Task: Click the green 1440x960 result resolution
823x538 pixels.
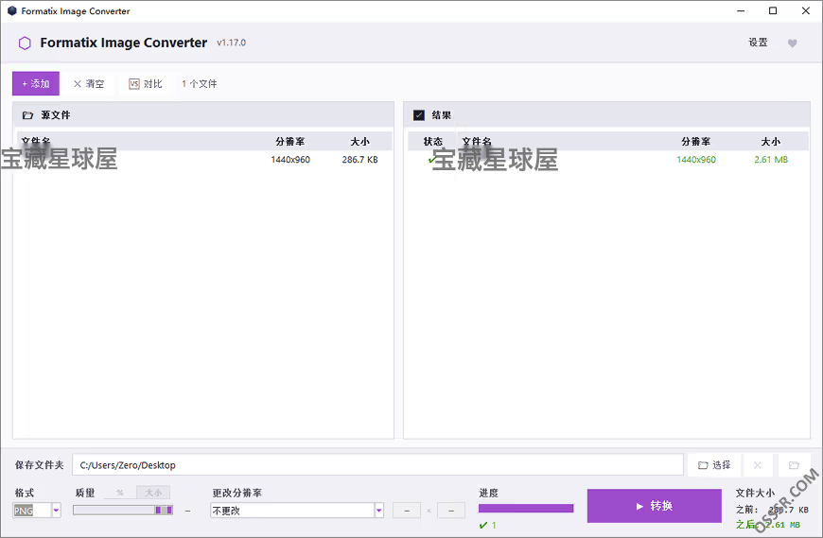Action: pyautogui.click(x=696, y=160)
